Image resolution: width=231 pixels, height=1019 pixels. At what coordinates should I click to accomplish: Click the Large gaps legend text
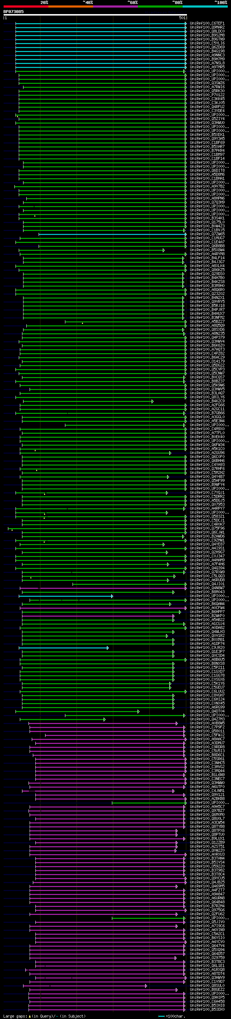pyautogui.click(x=44, y=1016)
